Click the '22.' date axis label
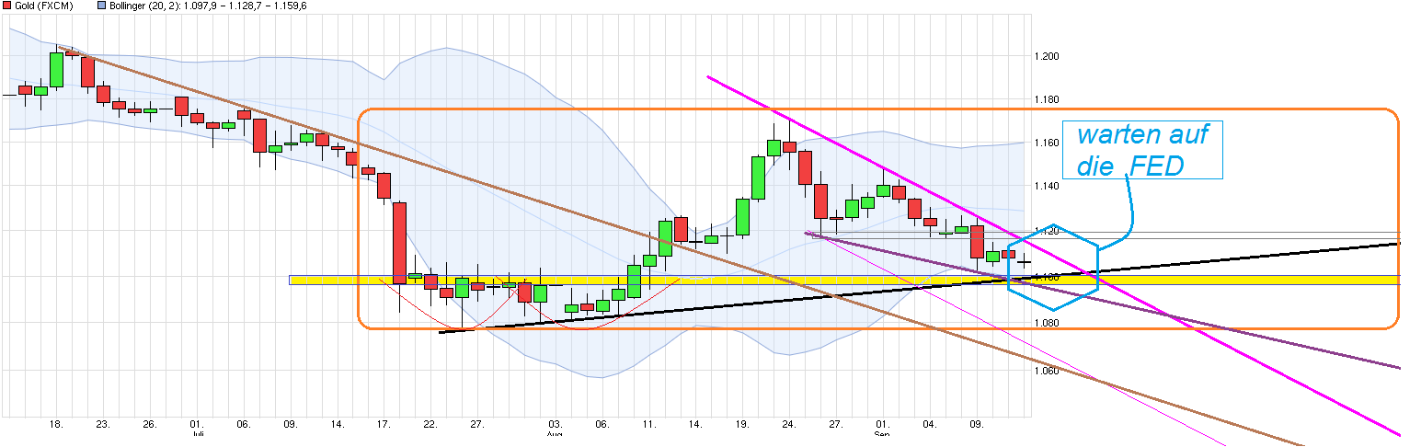1421x447 pixels. (430, 425)
